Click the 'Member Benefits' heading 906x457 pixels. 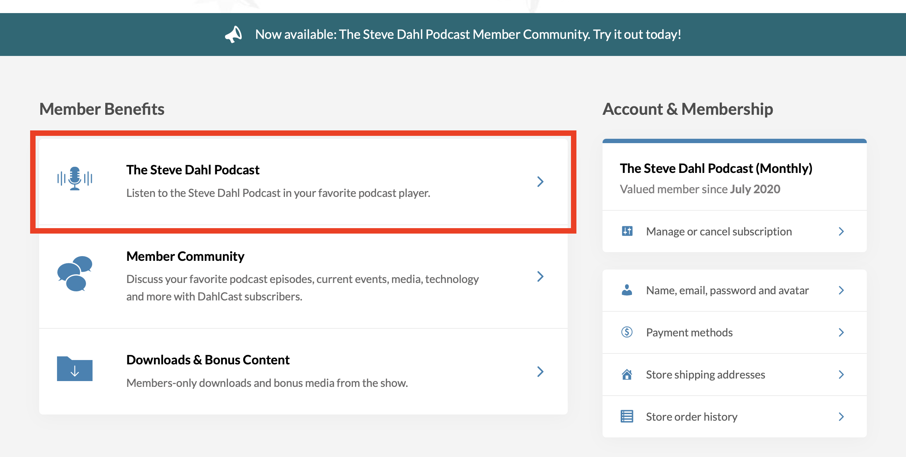pyautogui.click(x=102, y=109)
